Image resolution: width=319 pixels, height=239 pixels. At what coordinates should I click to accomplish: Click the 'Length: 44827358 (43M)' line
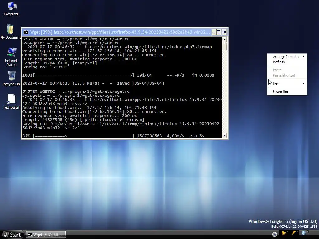[x=83, y=120]
